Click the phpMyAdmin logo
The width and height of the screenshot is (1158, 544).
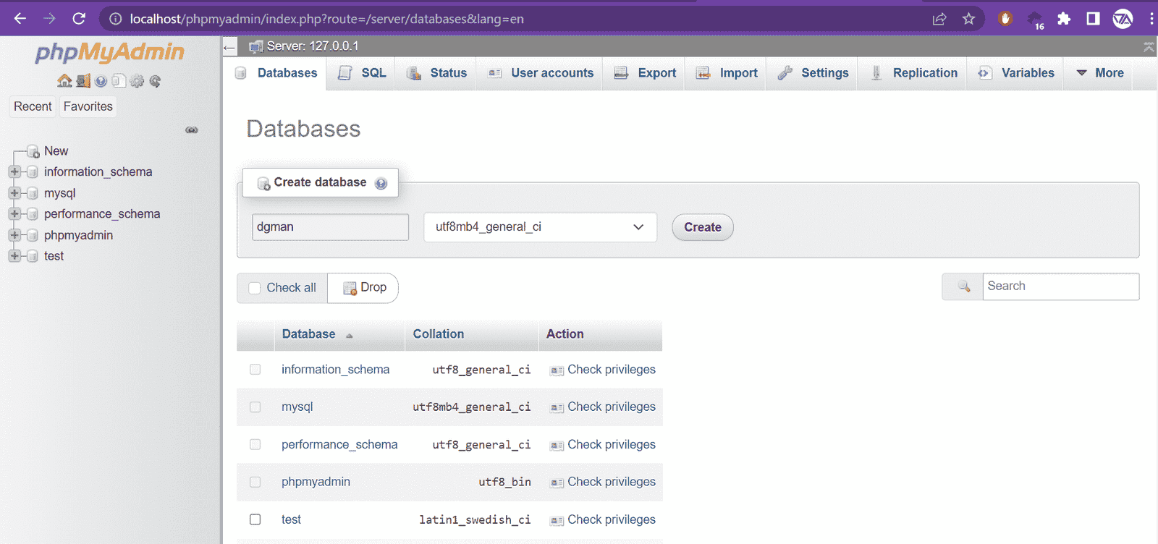[110, 53]
